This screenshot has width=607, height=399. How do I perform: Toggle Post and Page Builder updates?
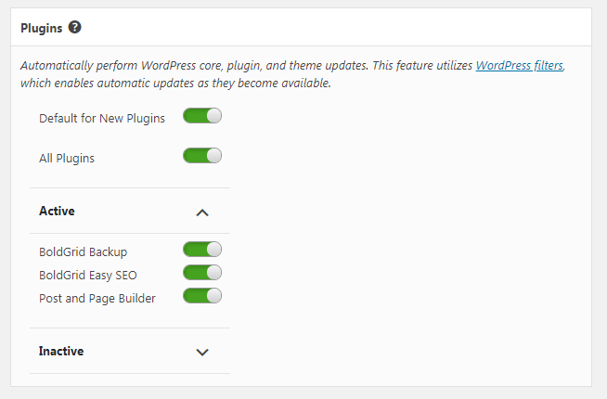point(202,296)
